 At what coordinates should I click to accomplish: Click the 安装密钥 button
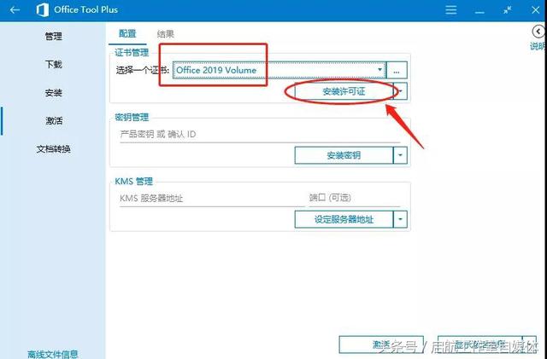click(344, 155)
